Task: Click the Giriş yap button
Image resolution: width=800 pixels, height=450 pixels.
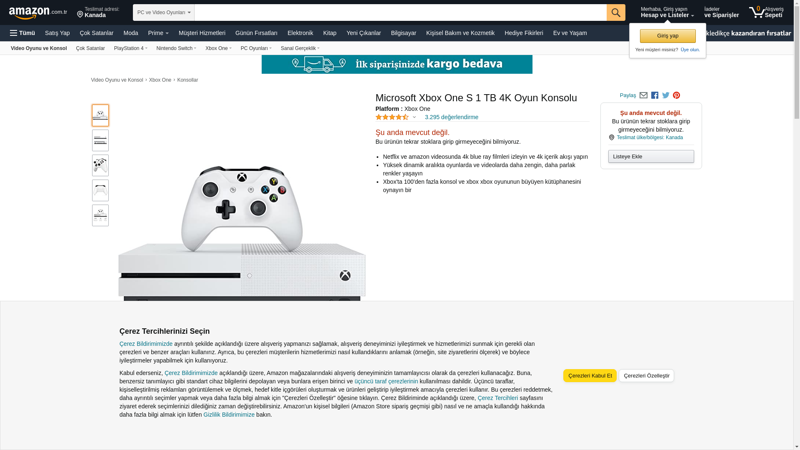Action: click(x=667, y=36)
